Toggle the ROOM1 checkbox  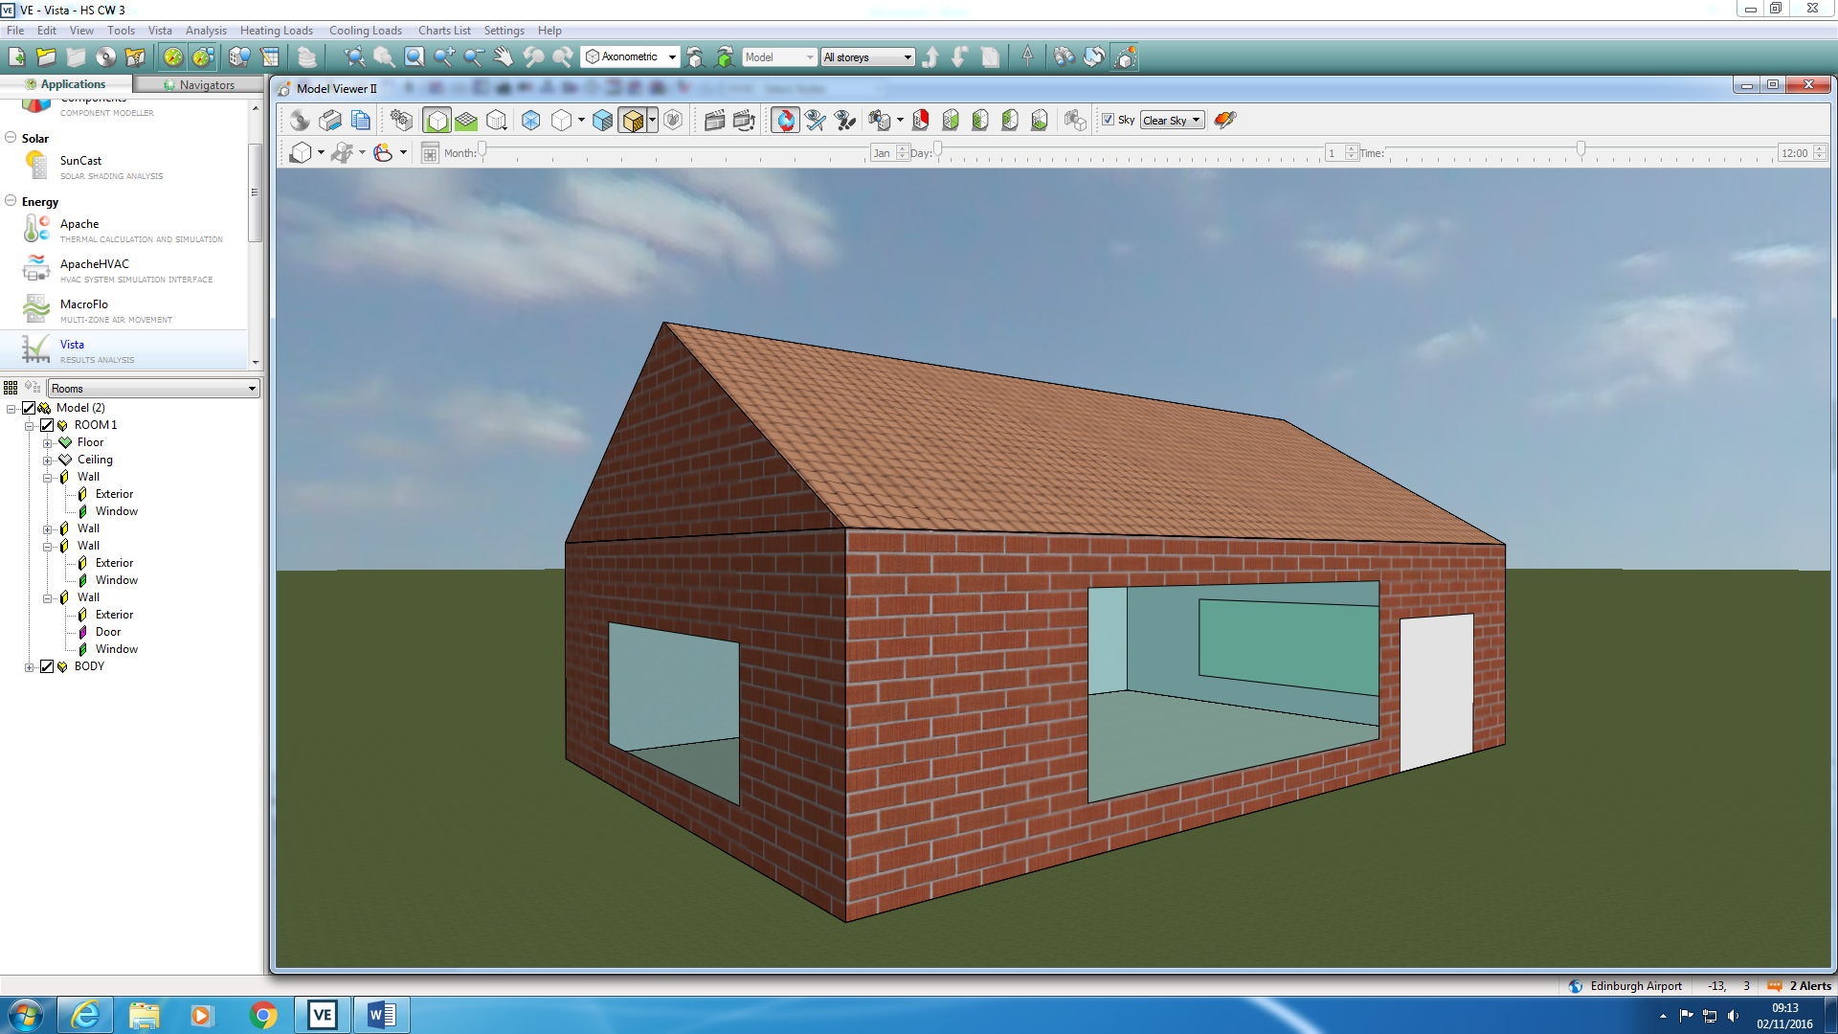pyautogui.click(x=47, y=425)
